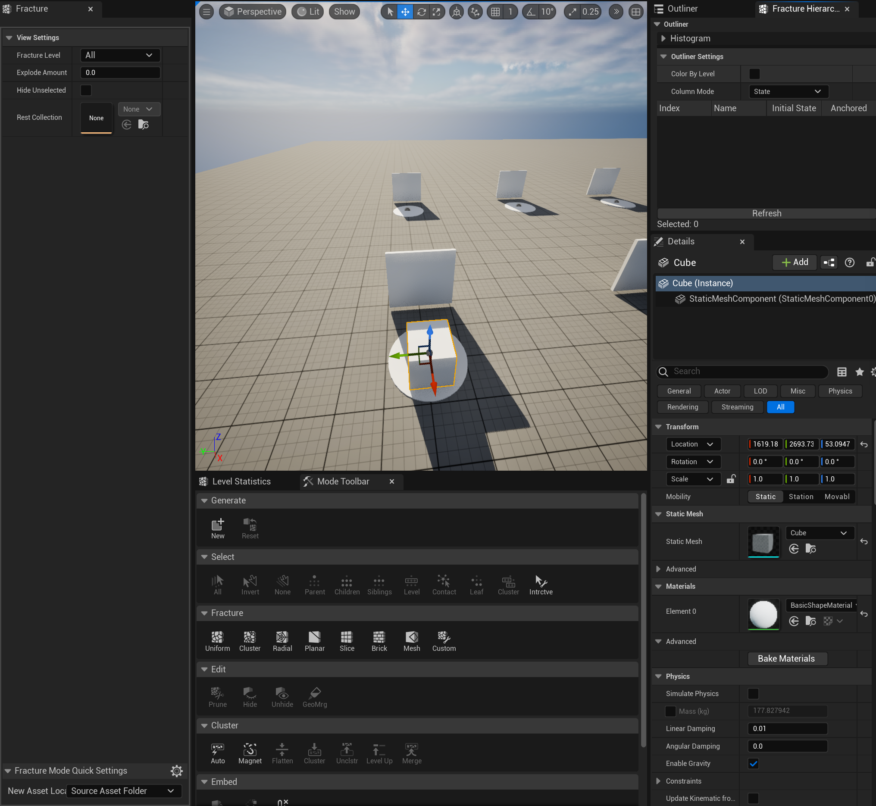Screen dimensions: 876x806
Task: Click the Bake Materials button
Action: click(x=786, y=659)
